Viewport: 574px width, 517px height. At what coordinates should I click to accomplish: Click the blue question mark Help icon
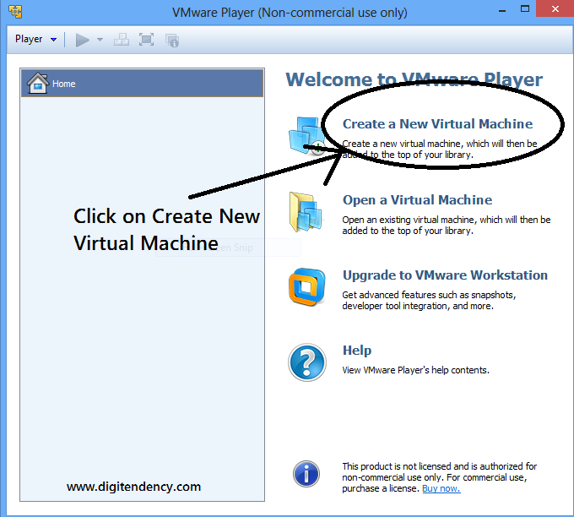(x=306, y=362)
